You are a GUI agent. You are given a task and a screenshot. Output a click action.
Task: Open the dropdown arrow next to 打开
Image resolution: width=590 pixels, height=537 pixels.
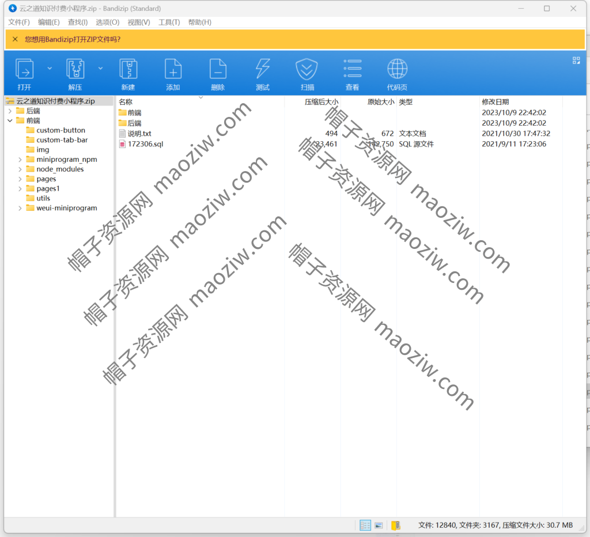(x=50, y=69)
